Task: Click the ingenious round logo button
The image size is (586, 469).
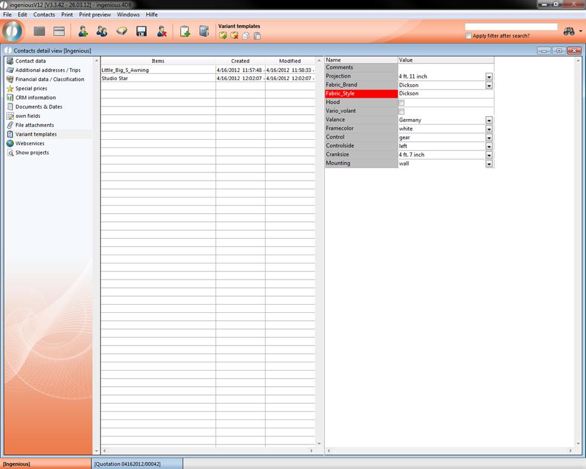Action: tap(13, 31)
